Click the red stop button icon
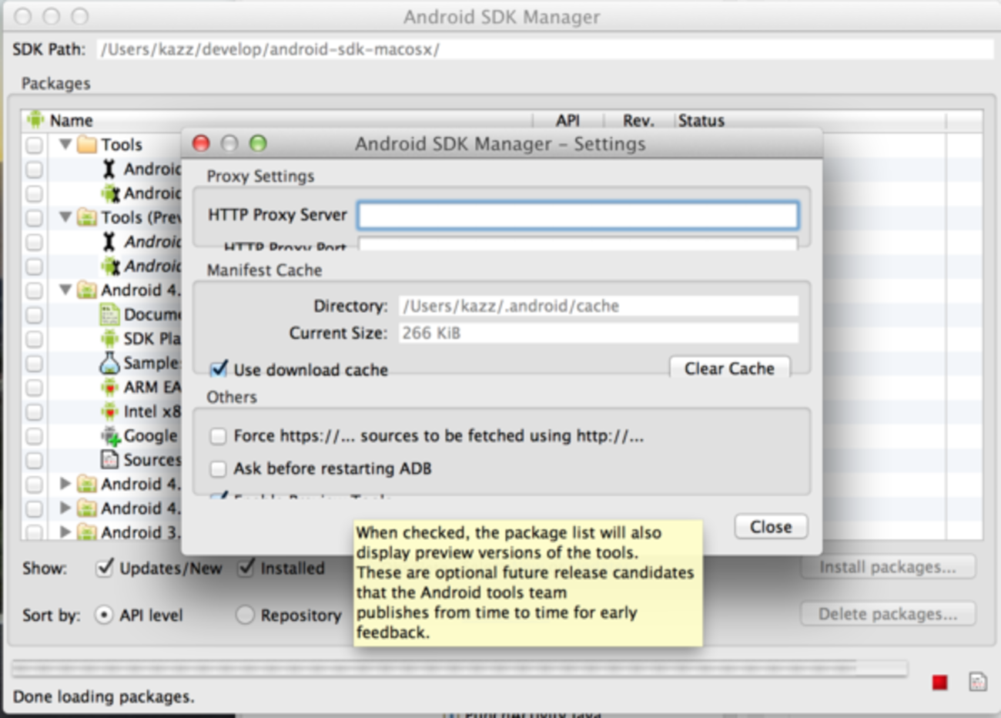The height and width of the screenshot is (718, 1001). (x=939, y=683)
